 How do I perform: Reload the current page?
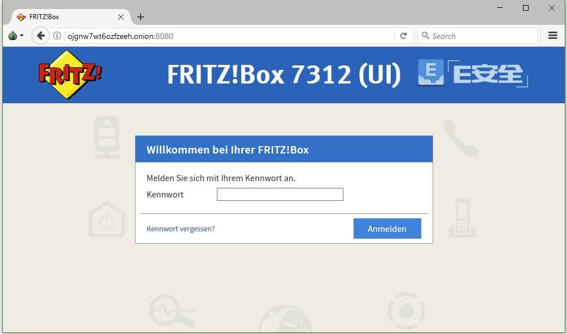coord(404,36)
